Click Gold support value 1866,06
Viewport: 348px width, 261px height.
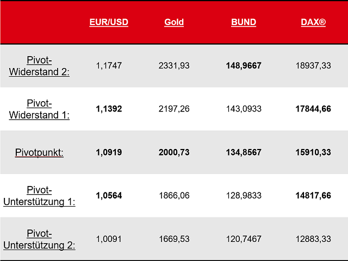[174, 196]
